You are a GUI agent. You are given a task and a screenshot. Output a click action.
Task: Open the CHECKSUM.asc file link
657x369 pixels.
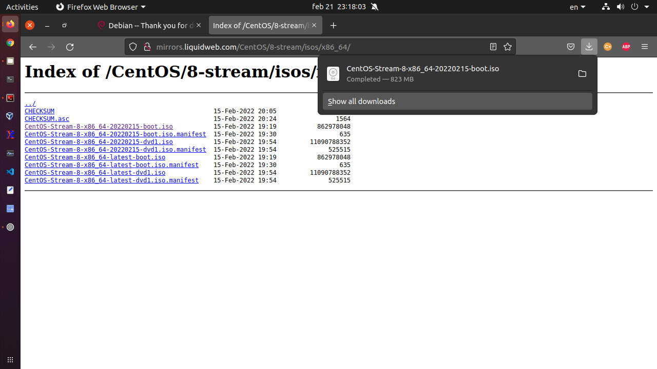click(x=47, y=119)
